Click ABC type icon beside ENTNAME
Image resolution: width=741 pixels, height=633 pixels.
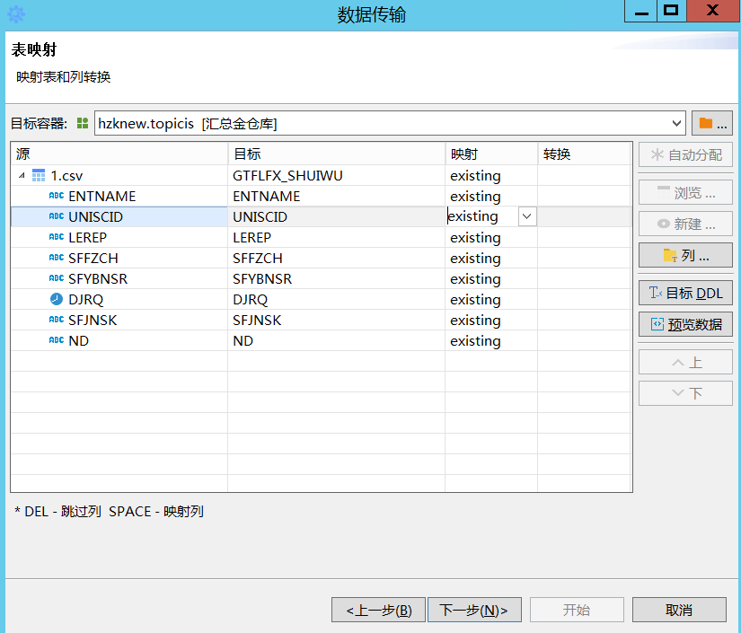[x=57, y=196]
